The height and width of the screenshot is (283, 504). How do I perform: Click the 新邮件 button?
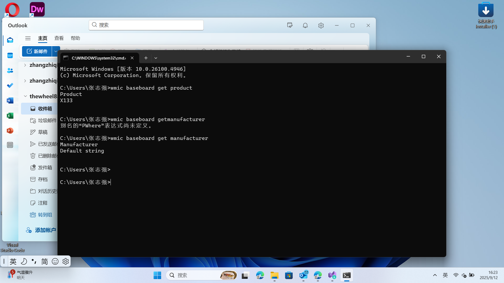(37, 51)
